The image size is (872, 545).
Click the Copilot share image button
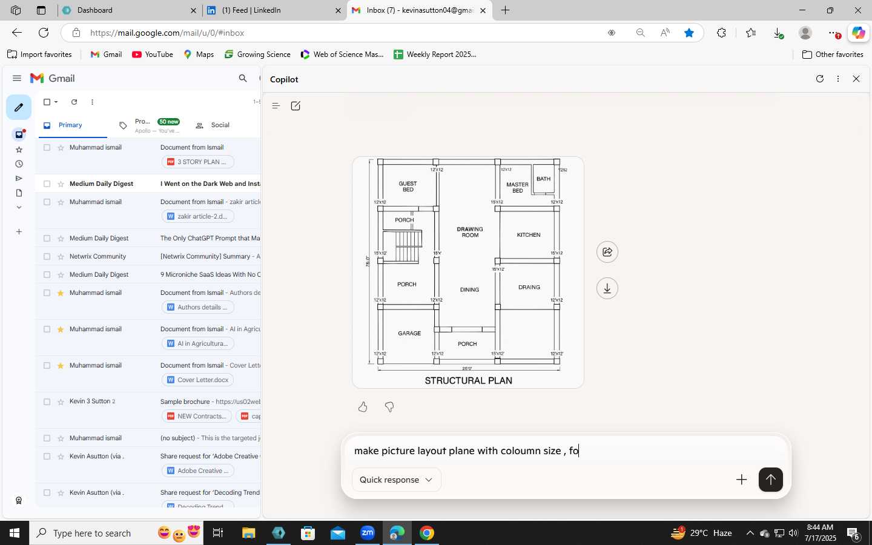tap(607, 252)
